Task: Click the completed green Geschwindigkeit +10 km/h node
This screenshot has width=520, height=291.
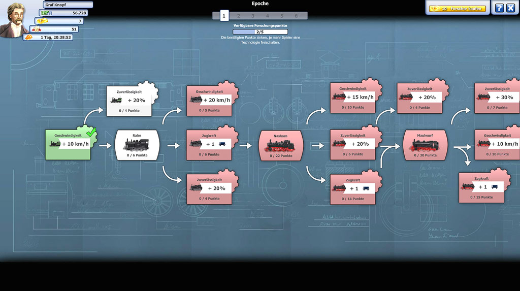Action: [x=68, y=145]
